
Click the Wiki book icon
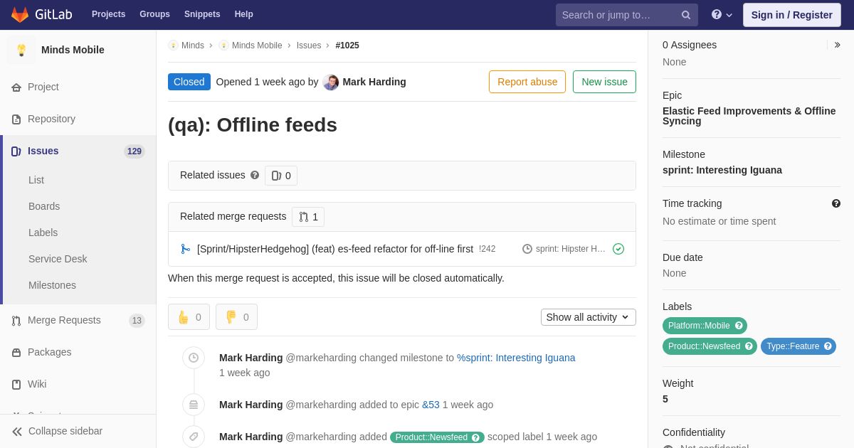pos(16,384)
